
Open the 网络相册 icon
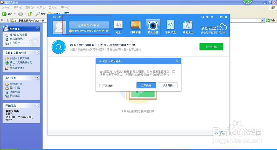pyautogui.click(x=135, y=27)
